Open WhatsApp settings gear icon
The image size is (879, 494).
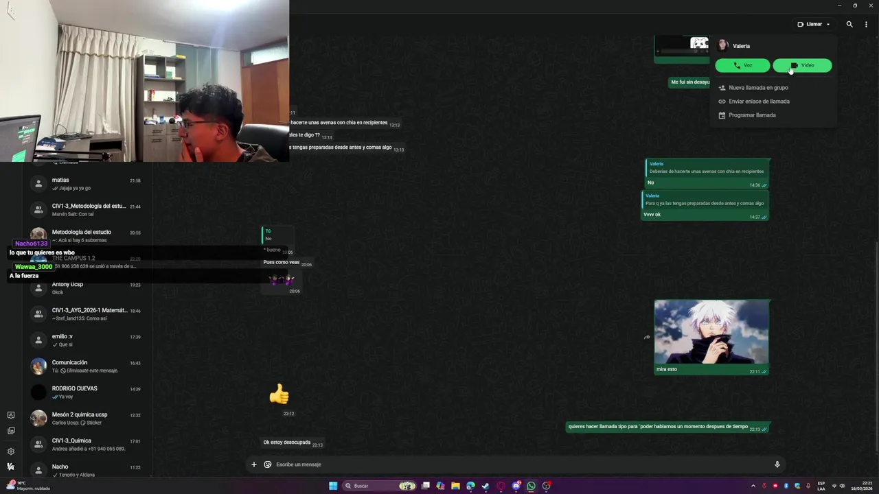click(x=11, y=451)
